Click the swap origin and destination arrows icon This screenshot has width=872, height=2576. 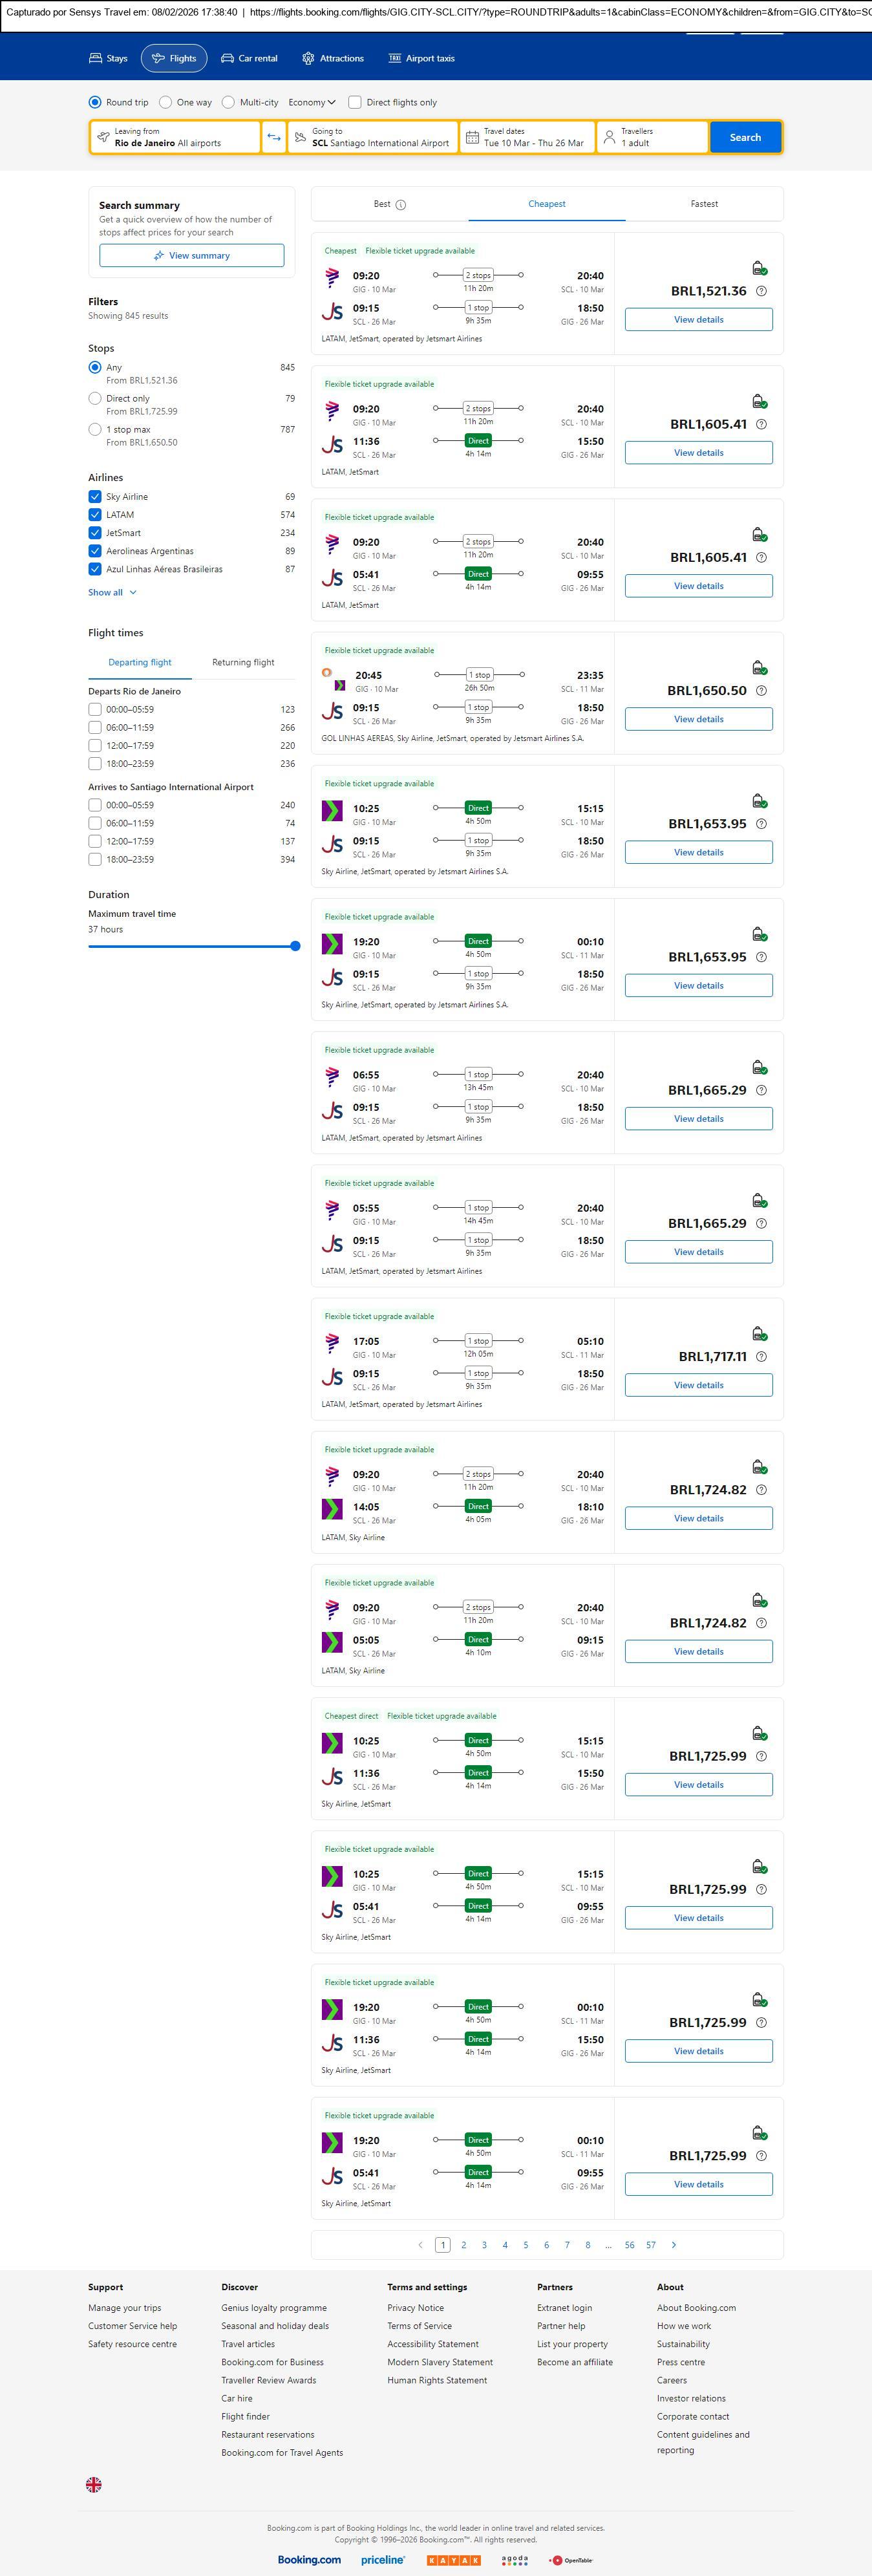(x=274, y=137)
